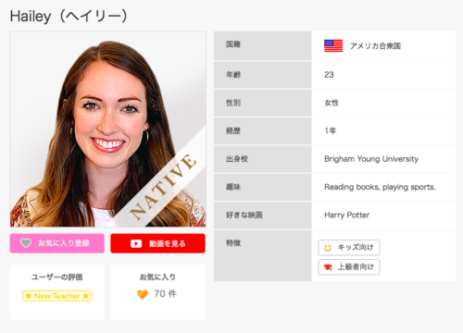Click the Harry Potter favorite movie value
This screenshot has height=333, width=463.
(x=346, y=215)
